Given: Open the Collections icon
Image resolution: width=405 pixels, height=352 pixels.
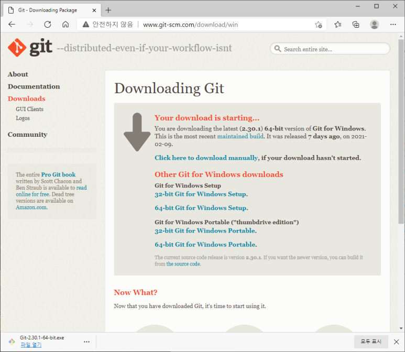Looking at the screenshot, I should tap(356, 25).
